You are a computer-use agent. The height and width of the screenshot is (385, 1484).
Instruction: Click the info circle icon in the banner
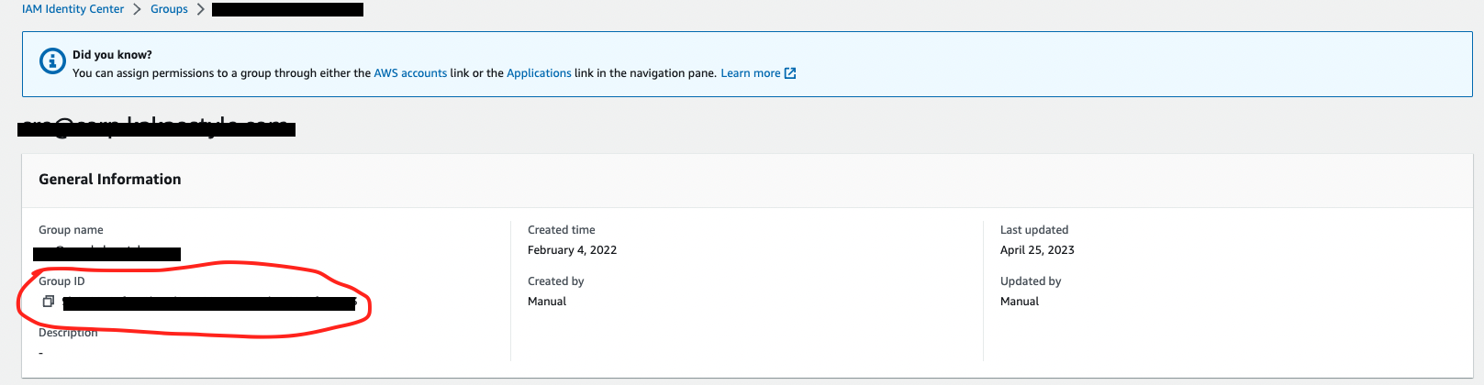click(52, 61)
